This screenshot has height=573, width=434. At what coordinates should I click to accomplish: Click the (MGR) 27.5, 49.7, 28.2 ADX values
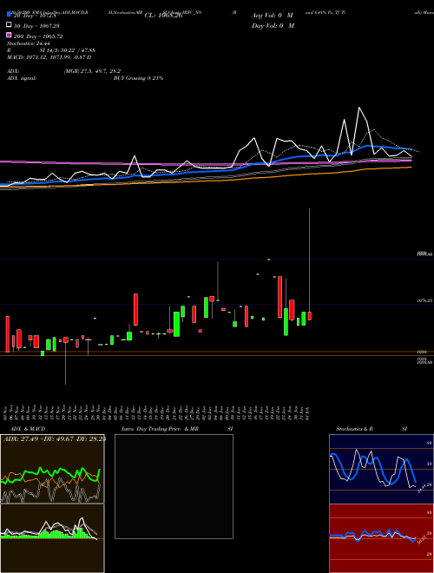92,71
